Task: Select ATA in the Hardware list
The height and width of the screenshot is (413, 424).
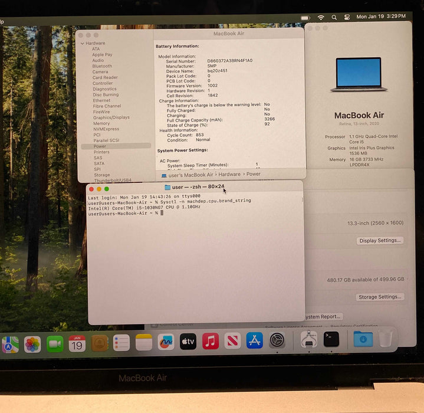Action: (96, 49)
